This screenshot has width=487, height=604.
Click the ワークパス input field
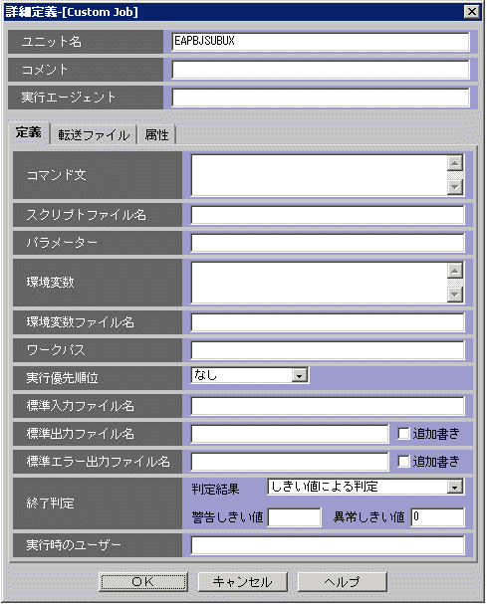(328, 350)
